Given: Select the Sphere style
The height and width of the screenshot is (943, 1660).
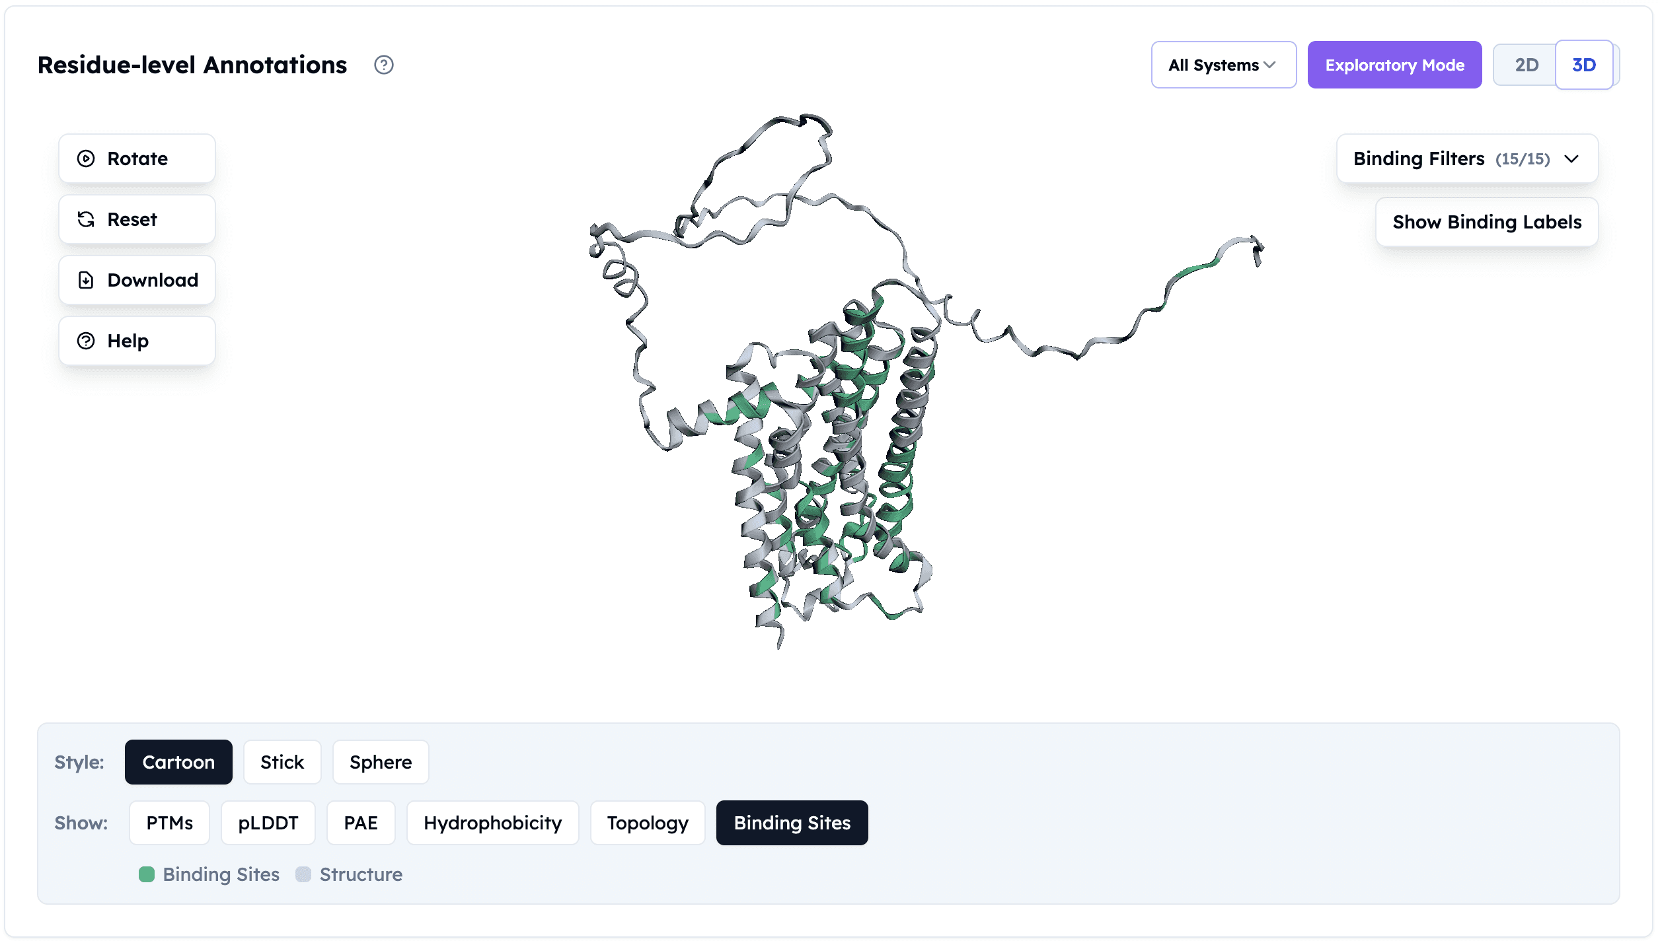Looking at the screenshot, I should pyautogui.click(x=381, y=762).
